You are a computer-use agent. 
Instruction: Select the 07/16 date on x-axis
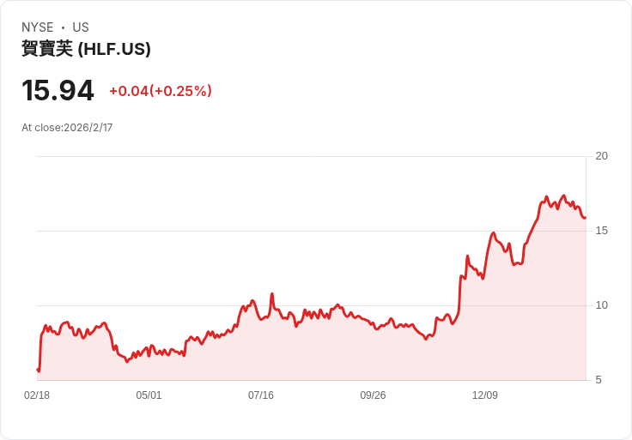[261, 395]
